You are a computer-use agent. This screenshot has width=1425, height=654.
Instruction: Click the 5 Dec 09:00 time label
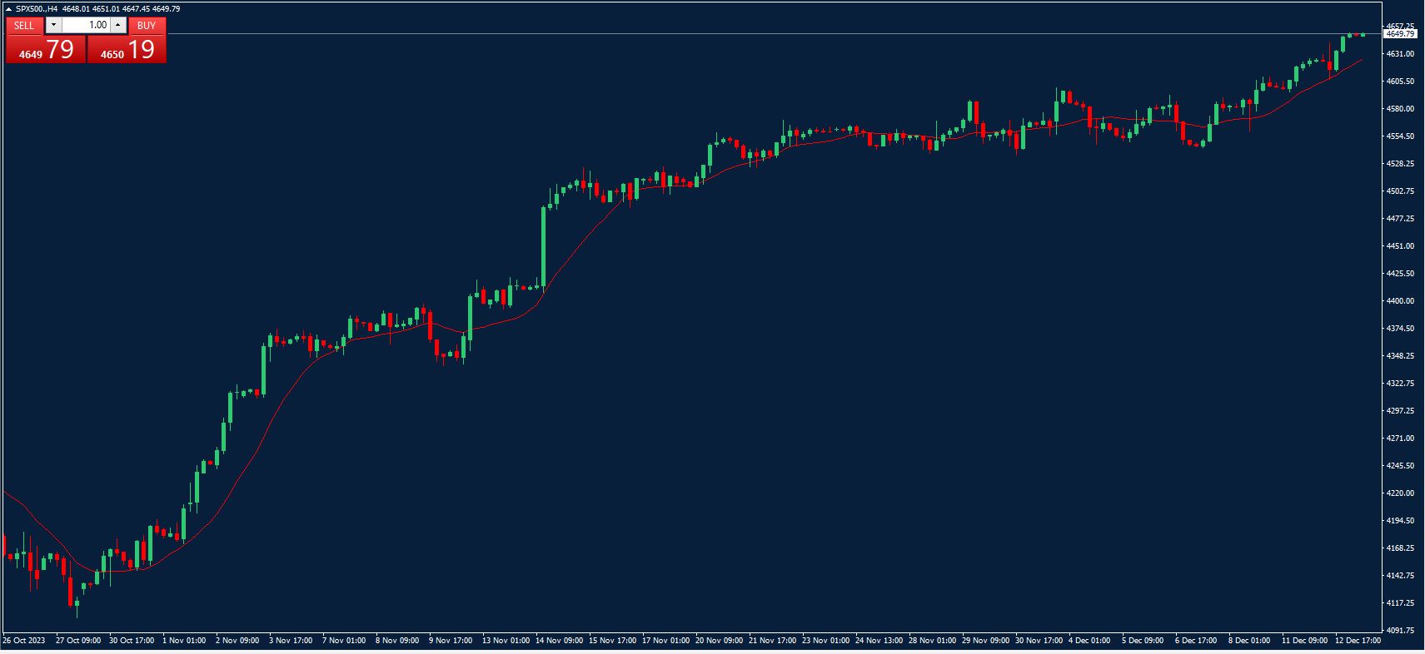point(1143,641)
